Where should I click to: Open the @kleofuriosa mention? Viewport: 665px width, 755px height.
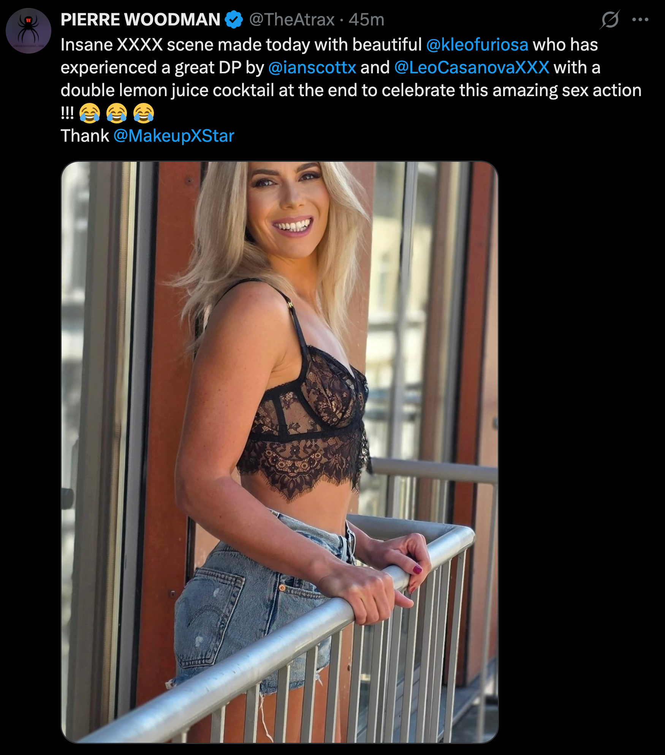[x=477, y=45]
